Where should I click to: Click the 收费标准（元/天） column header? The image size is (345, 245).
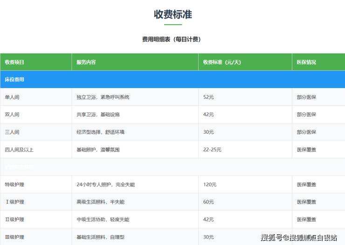pyautogui.click(x=222, y=62)
